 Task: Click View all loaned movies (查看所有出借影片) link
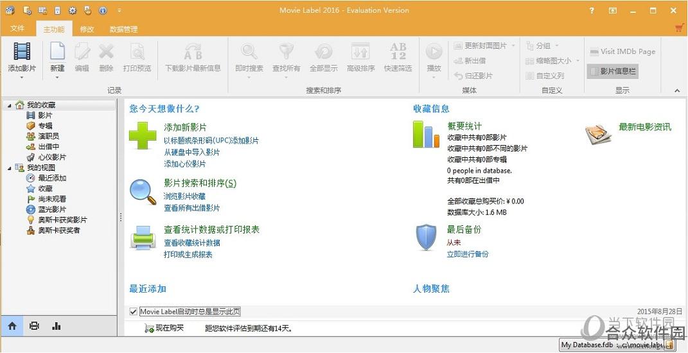[191, 208]
